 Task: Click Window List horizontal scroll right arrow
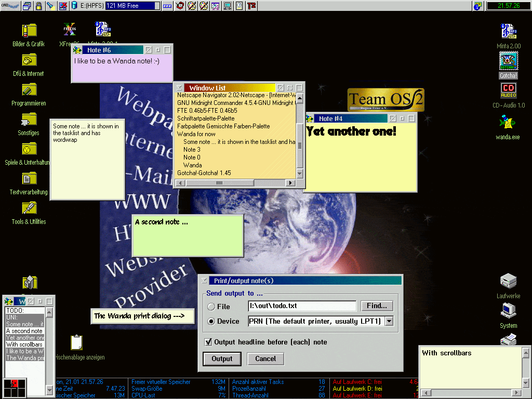point(290,183)
